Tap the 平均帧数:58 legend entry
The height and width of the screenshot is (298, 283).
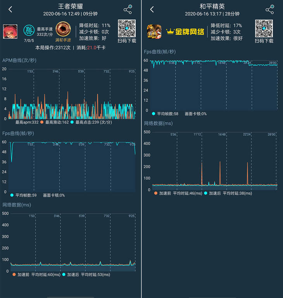pos(165,114)
